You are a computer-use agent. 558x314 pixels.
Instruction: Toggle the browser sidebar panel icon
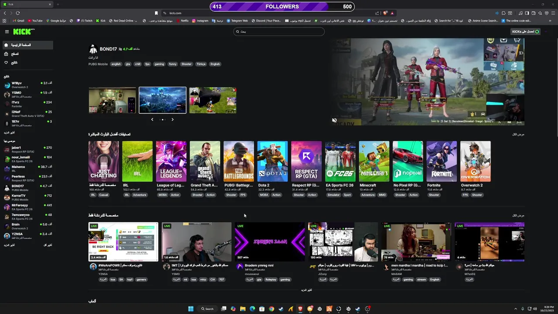527,13
